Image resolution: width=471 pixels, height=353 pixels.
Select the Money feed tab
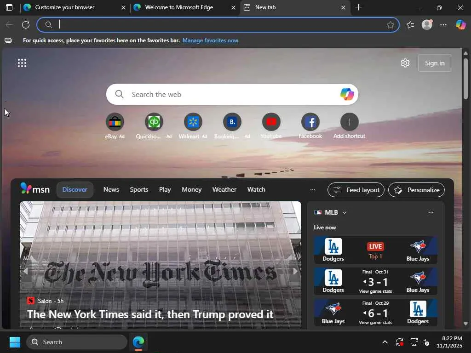[x=192, y=190]
